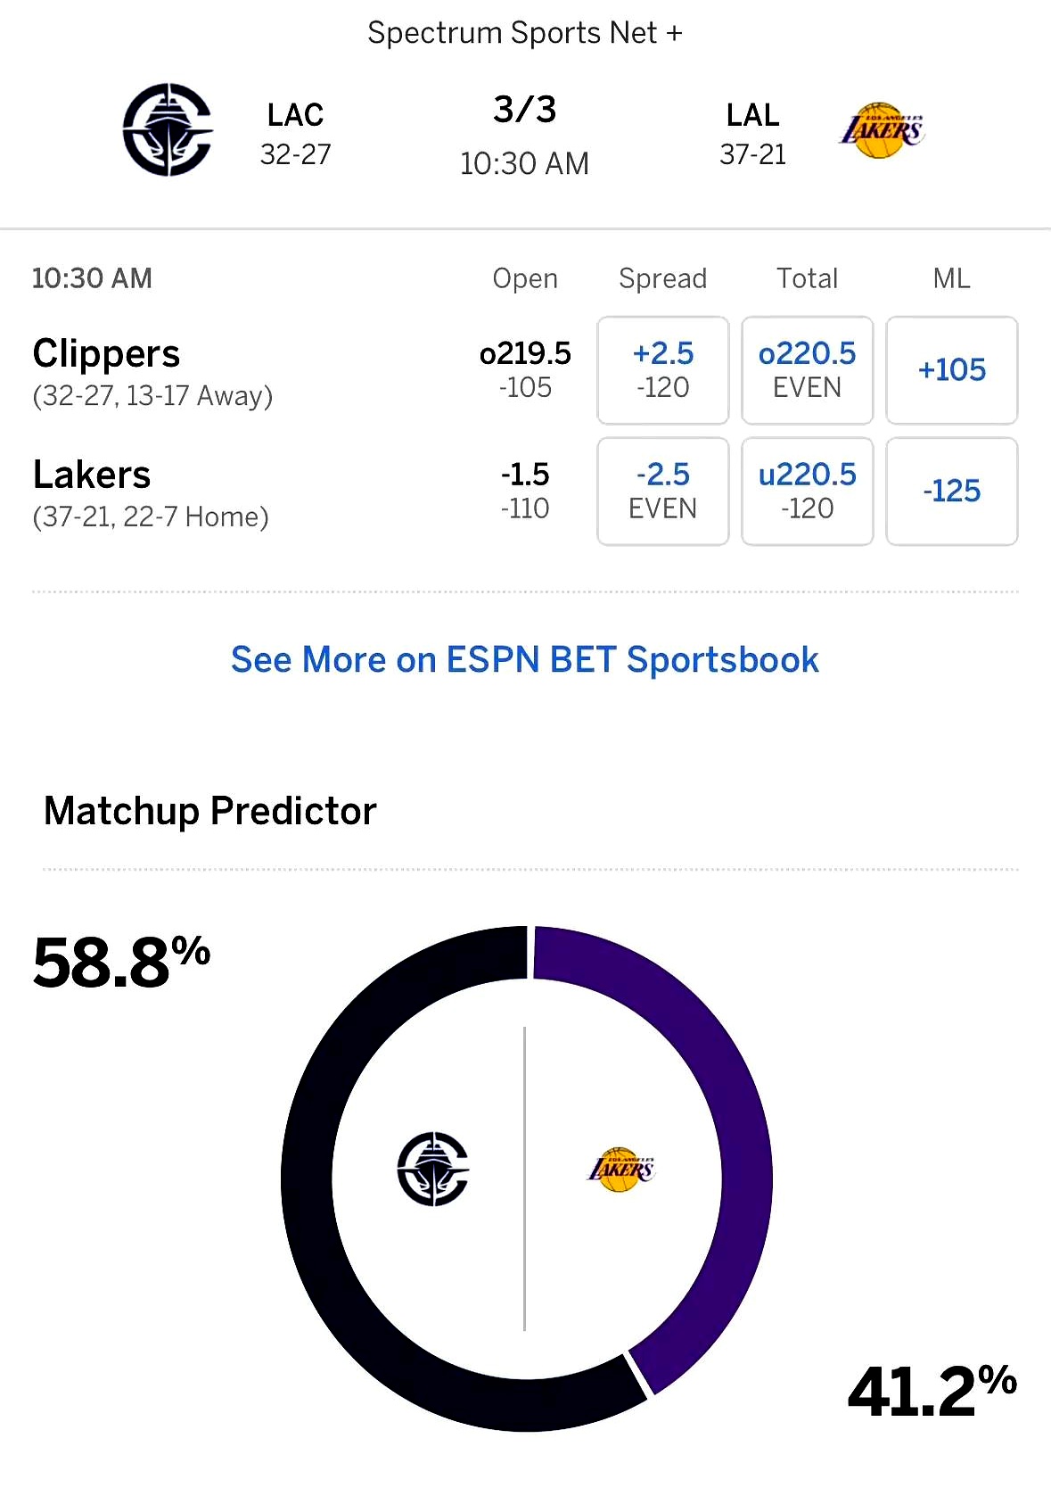Open the Clippers team name row
Viewport: 1051px width, 1488px height.
pos(152,371)
